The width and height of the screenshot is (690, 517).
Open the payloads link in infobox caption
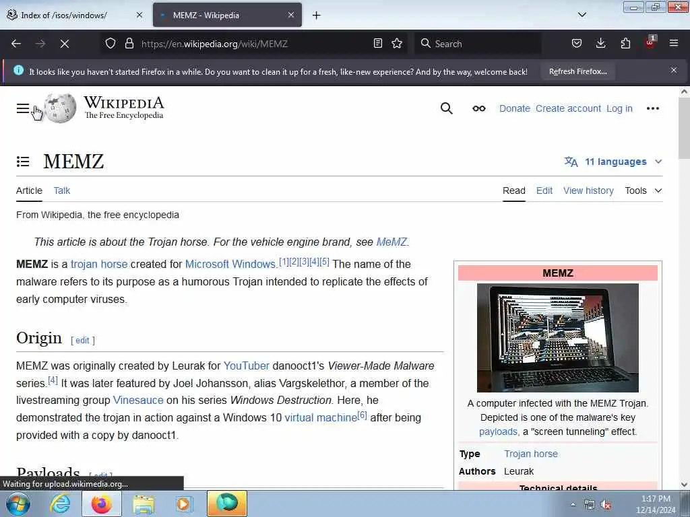498,432
